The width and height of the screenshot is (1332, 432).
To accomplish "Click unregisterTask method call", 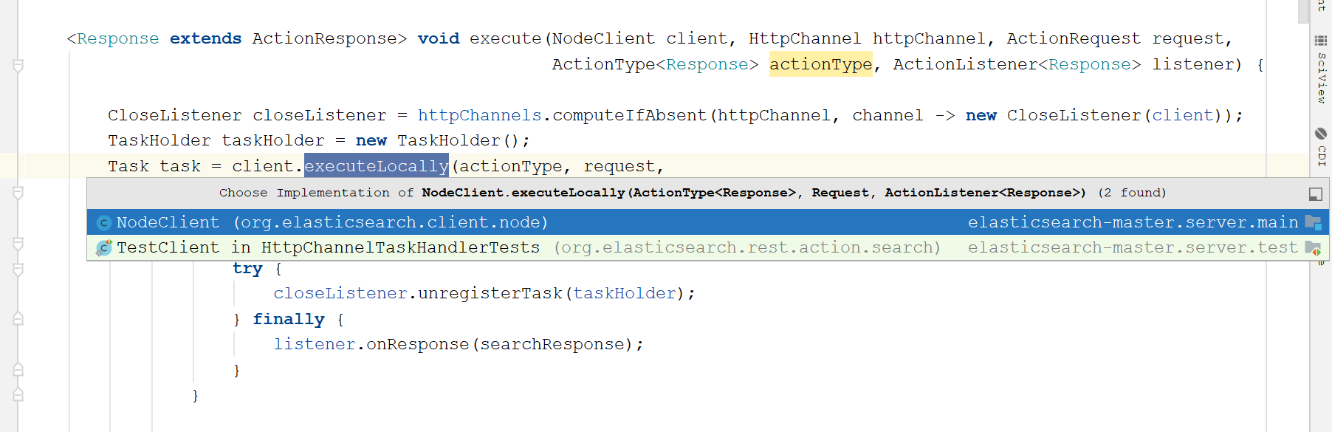I will click(490, 293).
